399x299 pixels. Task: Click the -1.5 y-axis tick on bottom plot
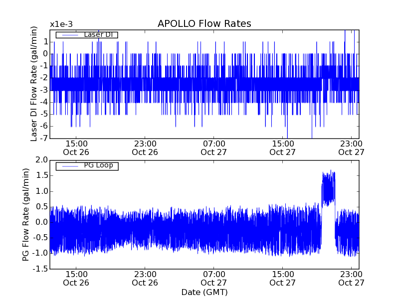pyautogui.click(x=40, y=269)
